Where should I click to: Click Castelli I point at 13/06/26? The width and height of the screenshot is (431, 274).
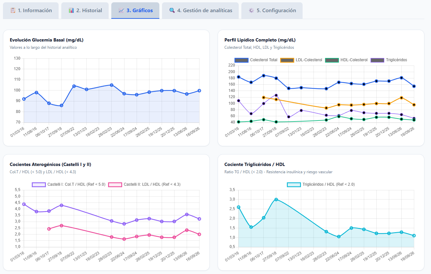pyautogui.click(x=187, y=214)
